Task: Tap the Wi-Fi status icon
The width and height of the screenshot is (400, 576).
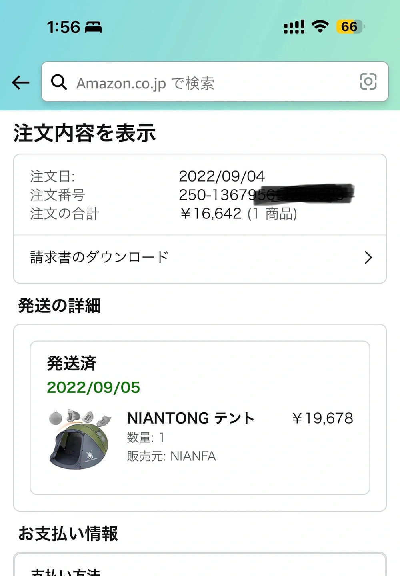Action: 320,27
